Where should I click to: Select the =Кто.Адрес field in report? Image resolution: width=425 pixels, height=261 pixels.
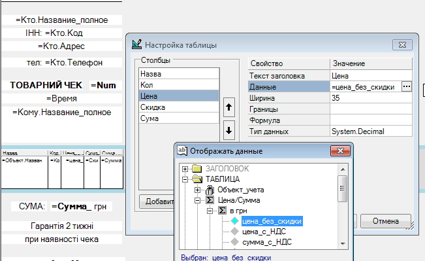click(x=61, y=46)
